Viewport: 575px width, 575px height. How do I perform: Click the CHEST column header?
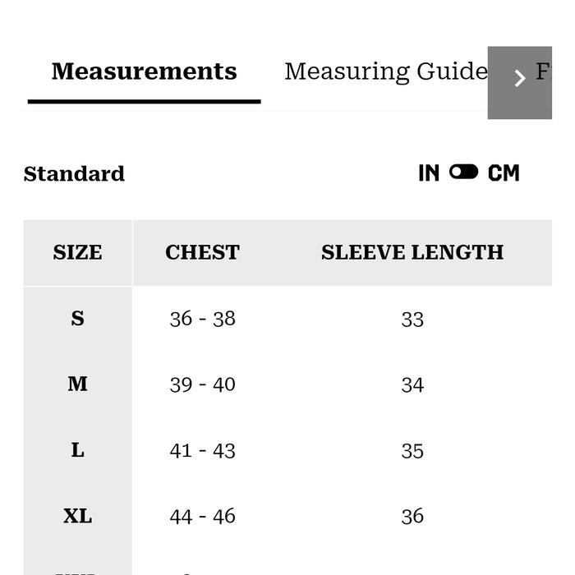tap(202, 252)
